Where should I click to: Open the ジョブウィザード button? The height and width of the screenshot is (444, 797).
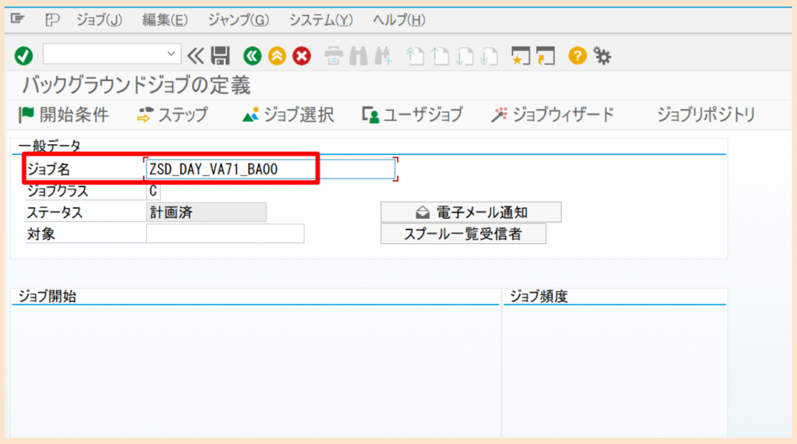pyautogui.click(x=553, y=115)
